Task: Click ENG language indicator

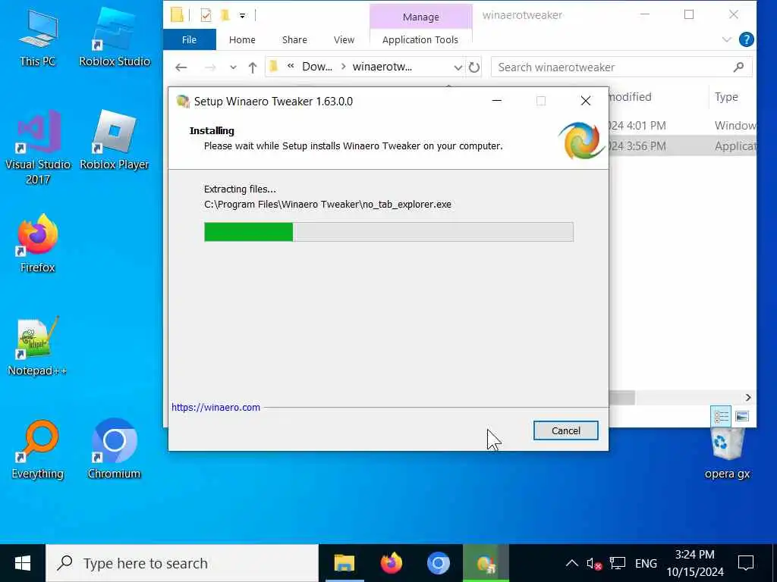Action: pyautogui.click(x=646, y=563)
